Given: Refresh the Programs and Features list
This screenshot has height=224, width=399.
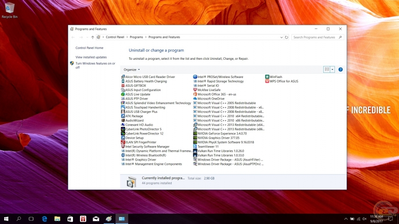Looking at the screenshot, I should click(x=287, y=37).
